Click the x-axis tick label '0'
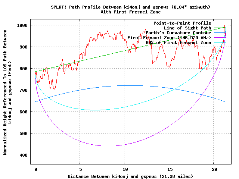The height and width of the screenshot is (179, 239). pos(36,169)
